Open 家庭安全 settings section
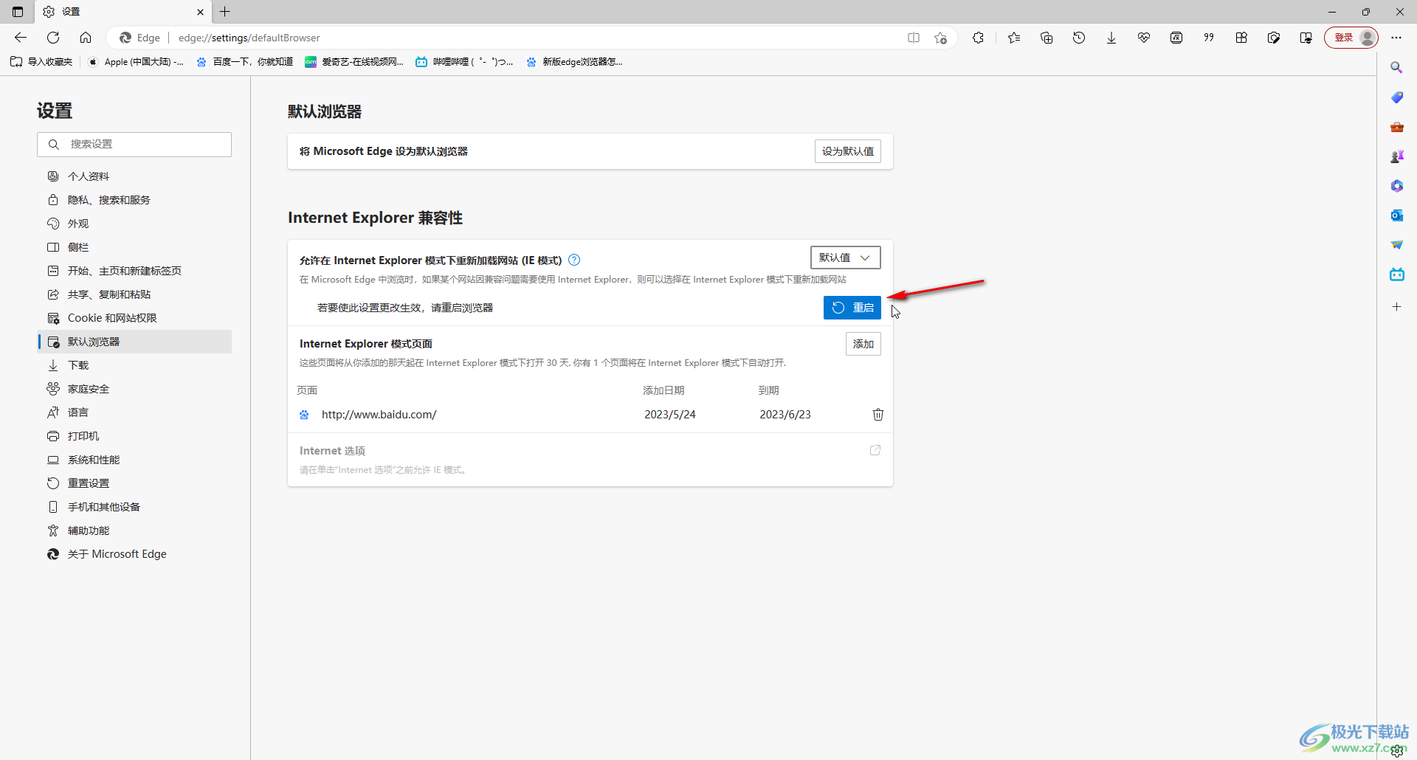1417x760 pixels. pyautogui.click(x=134, y=389)
